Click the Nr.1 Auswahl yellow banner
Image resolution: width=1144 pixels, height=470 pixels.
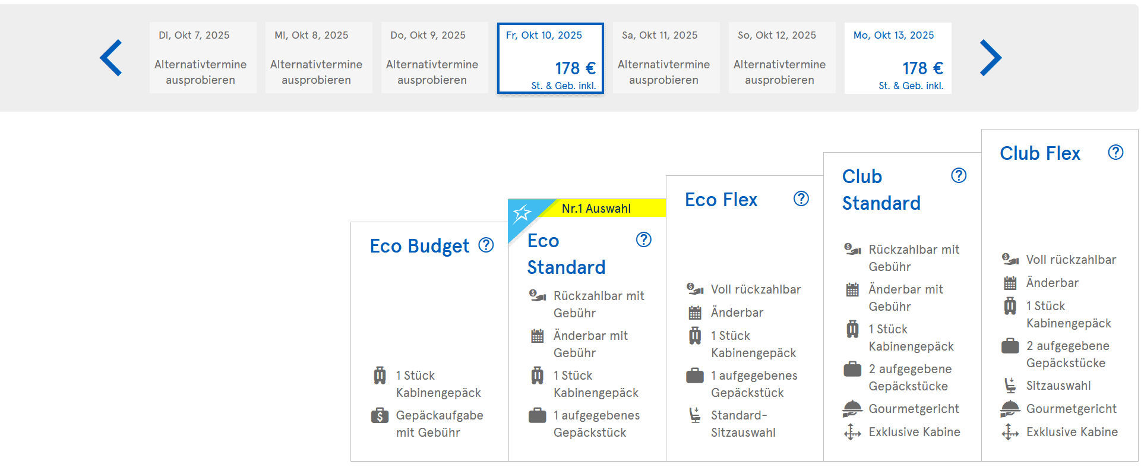tap(596, 209)
